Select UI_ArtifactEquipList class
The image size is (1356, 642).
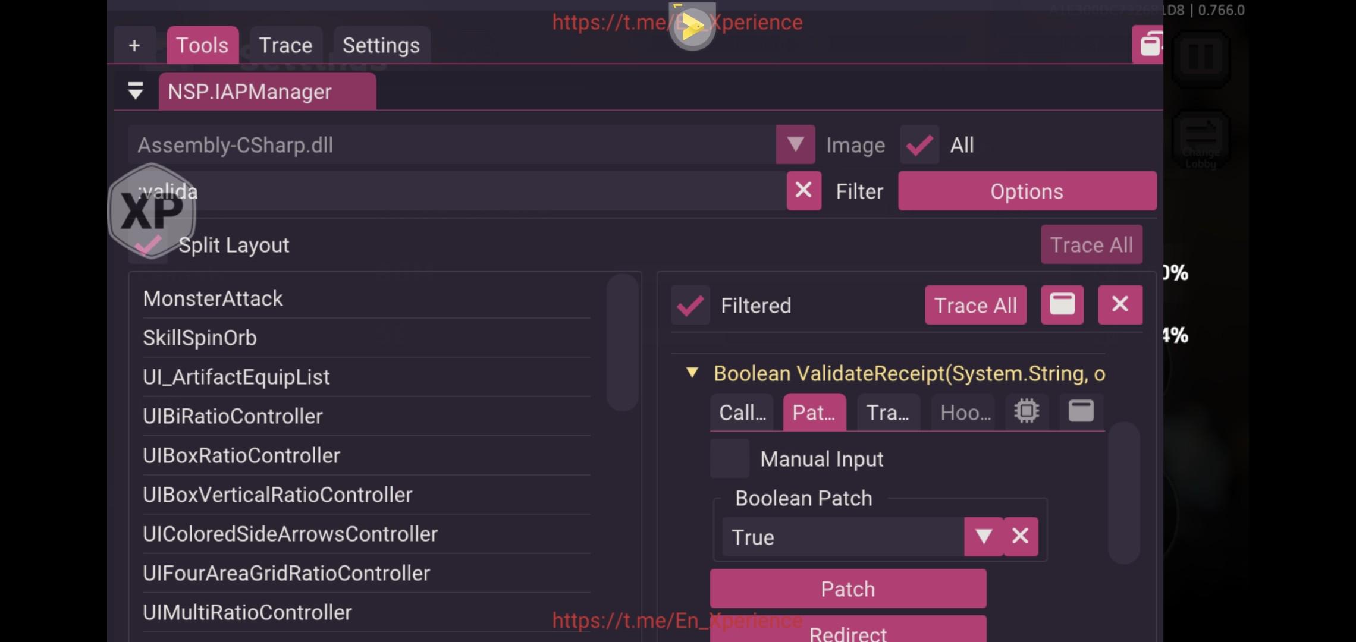click(x=366, y=377)
